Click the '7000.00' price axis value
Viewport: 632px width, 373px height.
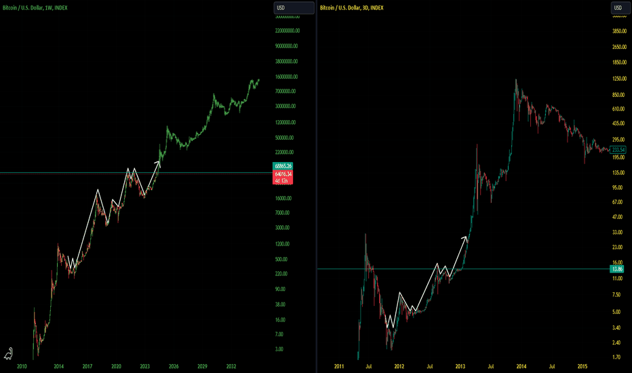click(x=282, y=212)
